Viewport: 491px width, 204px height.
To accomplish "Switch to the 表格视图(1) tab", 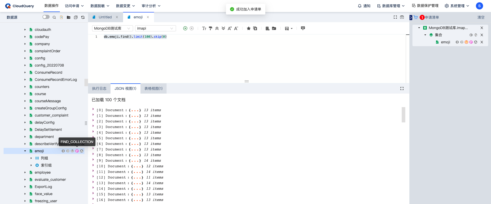I will coord(154,88).
